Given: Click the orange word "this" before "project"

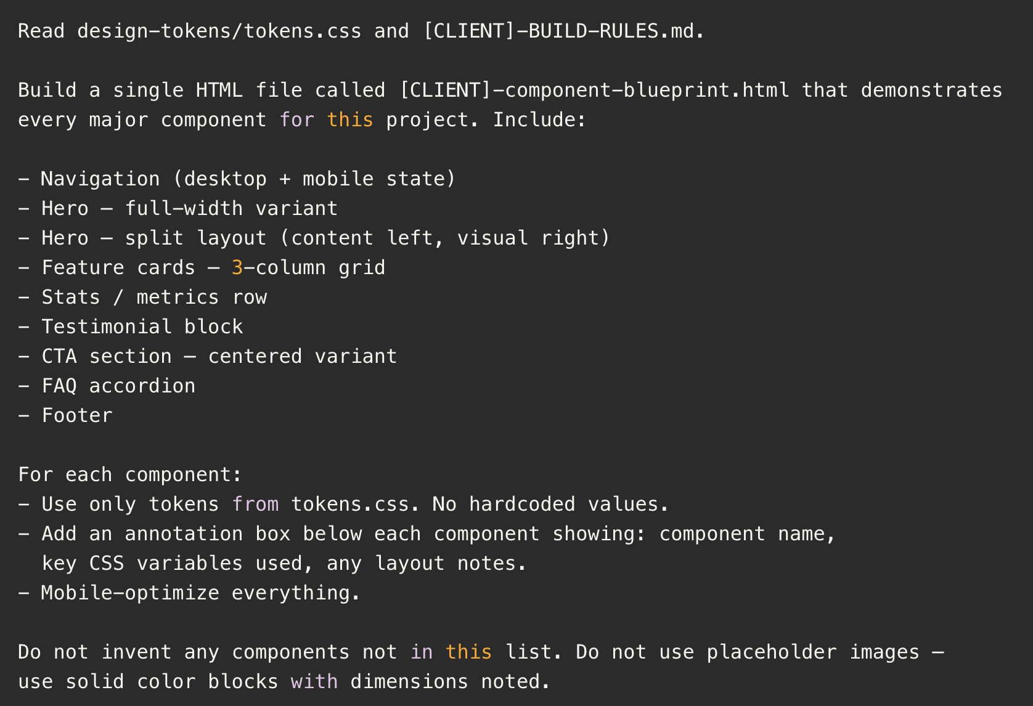Looking at the screenshot, I should click(x=349, y=120).
